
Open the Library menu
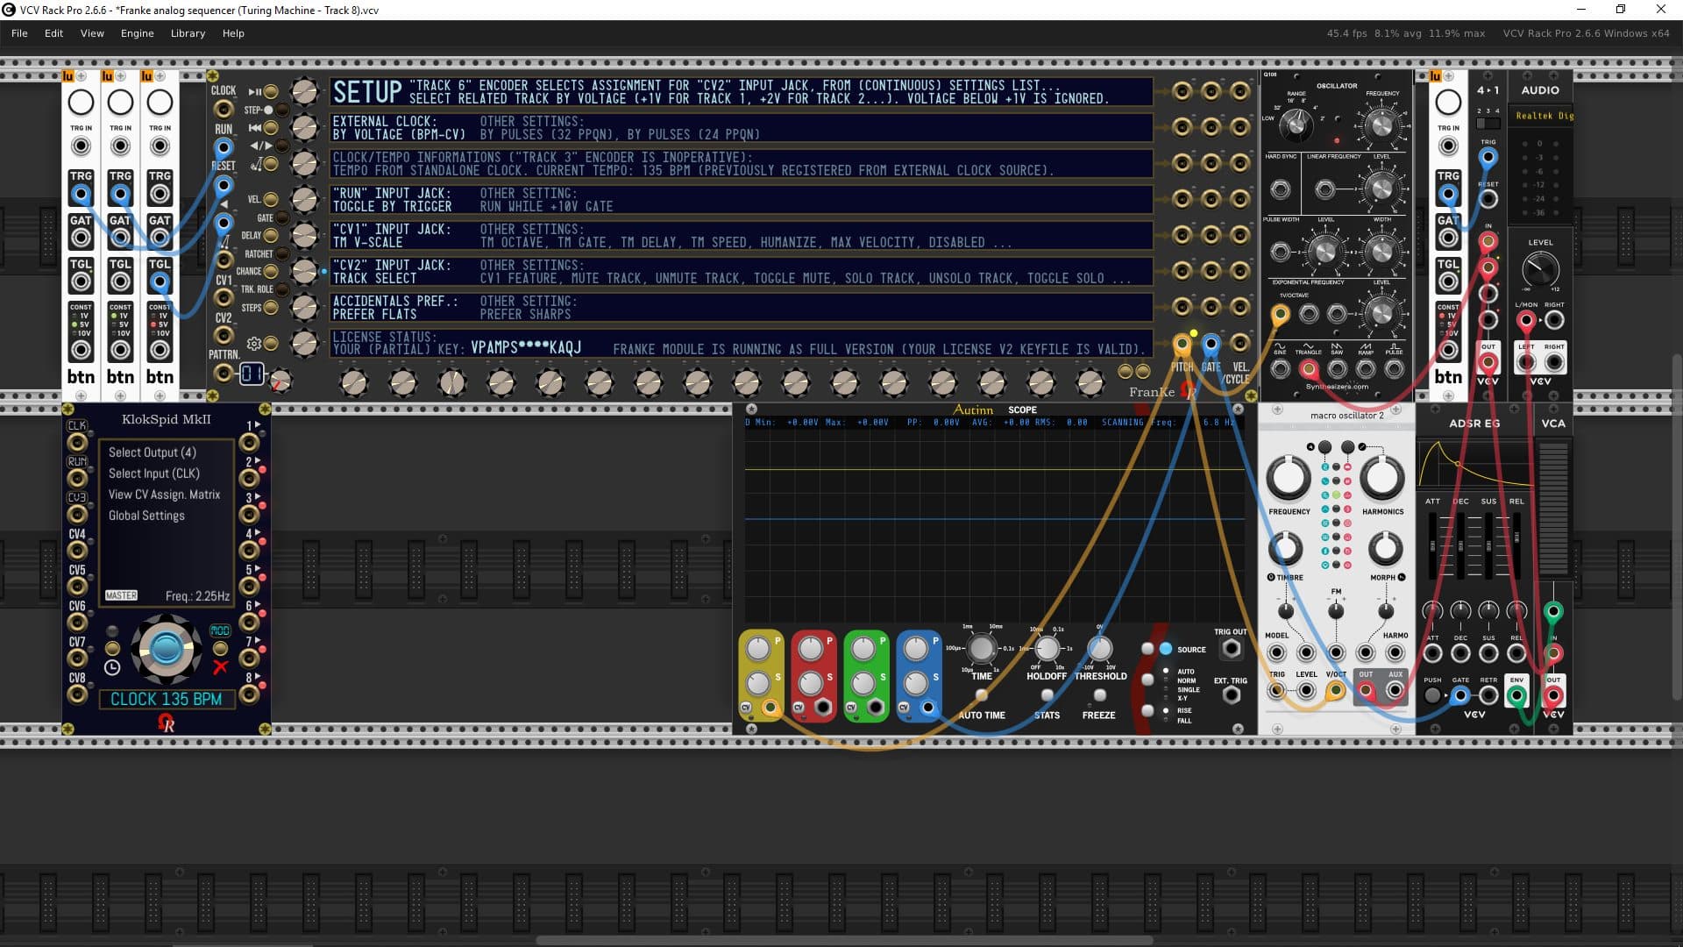(188, 33)
